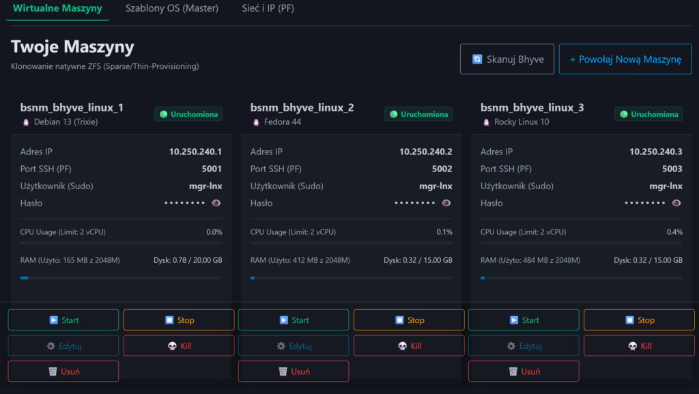Open the Sieć i IP (PF) tab
Viewport: 699px width, 394px height.
[x=268, y=8]
